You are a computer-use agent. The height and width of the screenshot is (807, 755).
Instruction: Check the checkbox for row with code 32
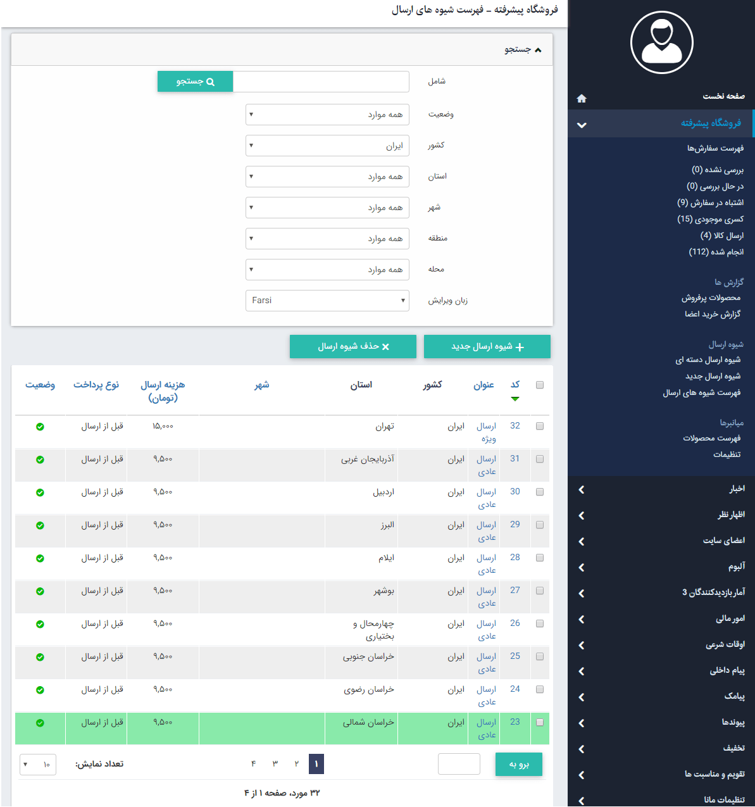[x=539, y=426]
